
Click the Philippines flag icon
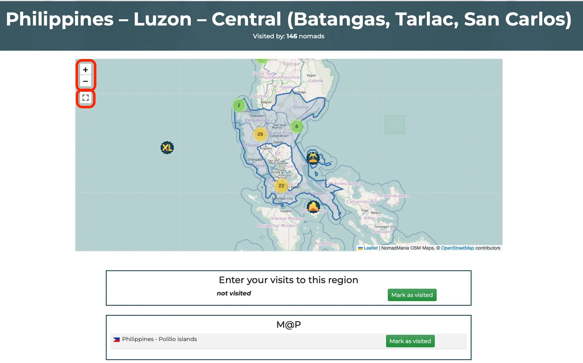[x=116, y=340]
